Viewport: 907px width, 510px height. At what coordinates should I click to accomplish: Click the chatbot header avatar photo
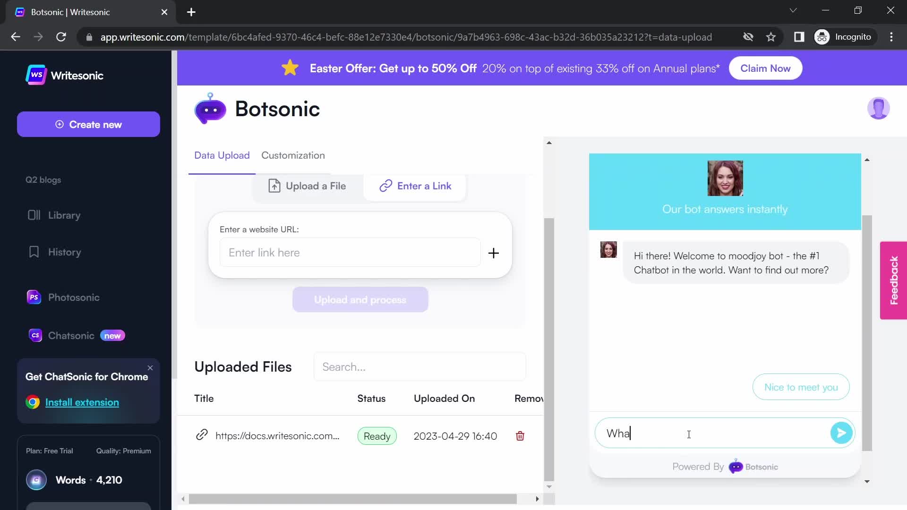click(x=725, y=178)
